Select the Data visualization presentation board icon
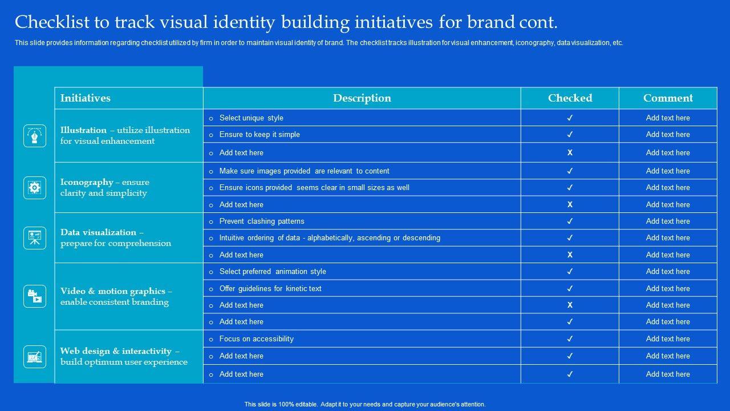730x411 pixels. click(x=35, y=238)
